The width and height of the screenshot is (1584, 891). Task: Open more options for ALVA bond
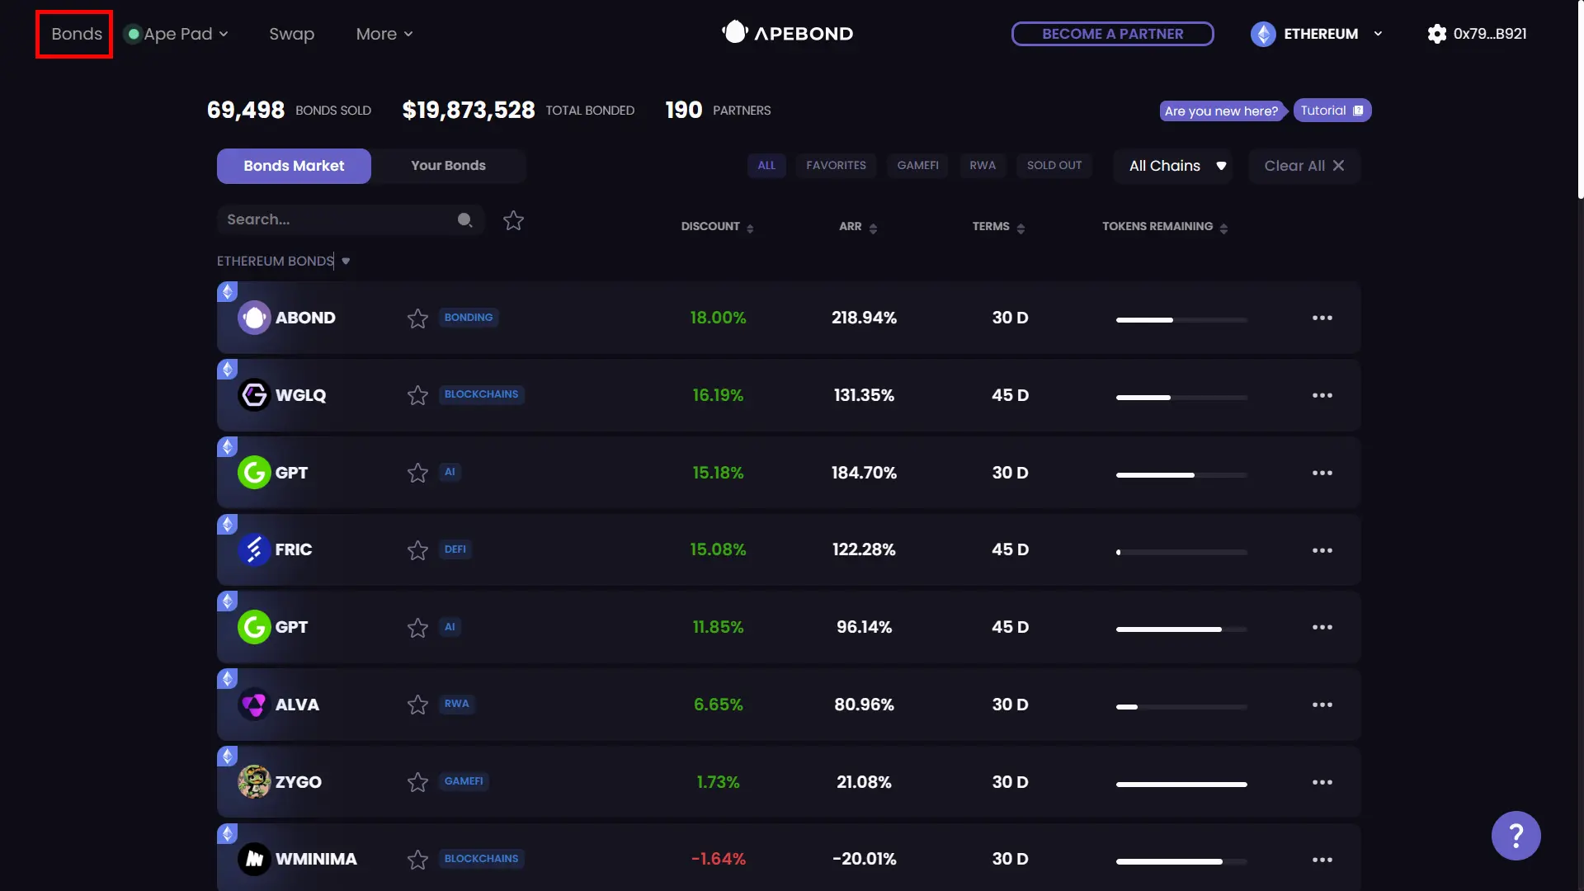[x=1322, y=705]
